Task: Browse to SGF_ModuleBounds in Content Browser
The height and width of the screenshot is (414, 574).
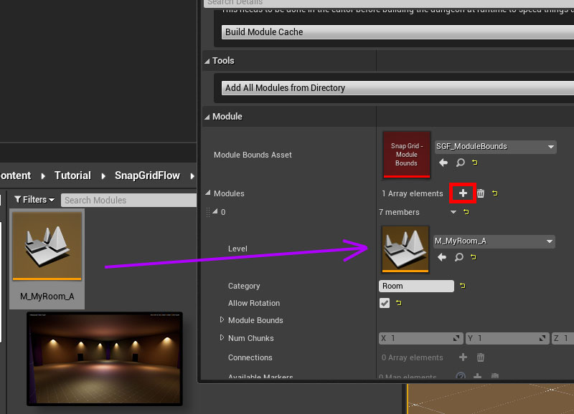Action: coord(460,163)
